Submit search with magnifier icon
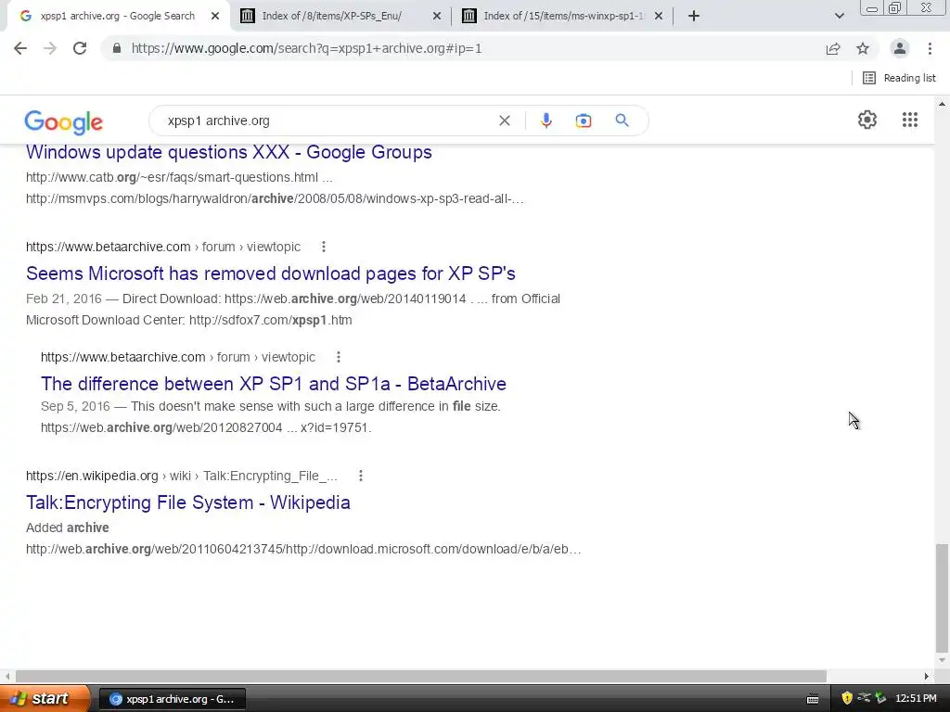The height and width of the screenshot is (712, 950). click(x=622, y=121)
